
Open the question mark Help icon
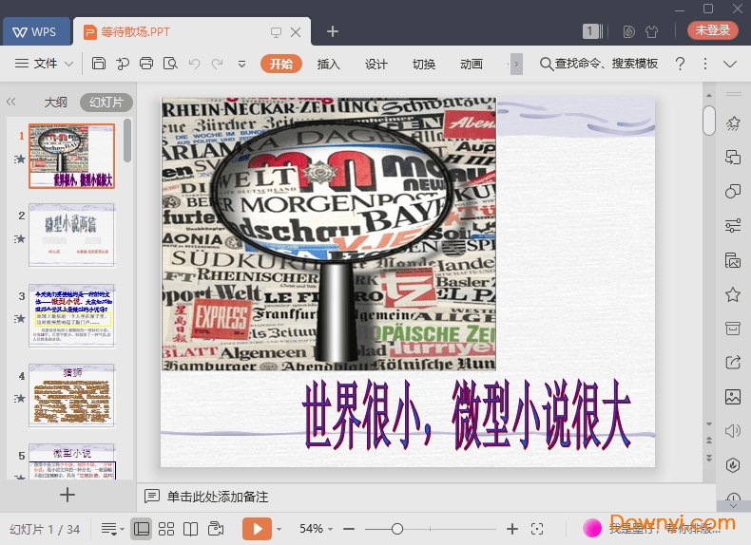coord(680,64)
